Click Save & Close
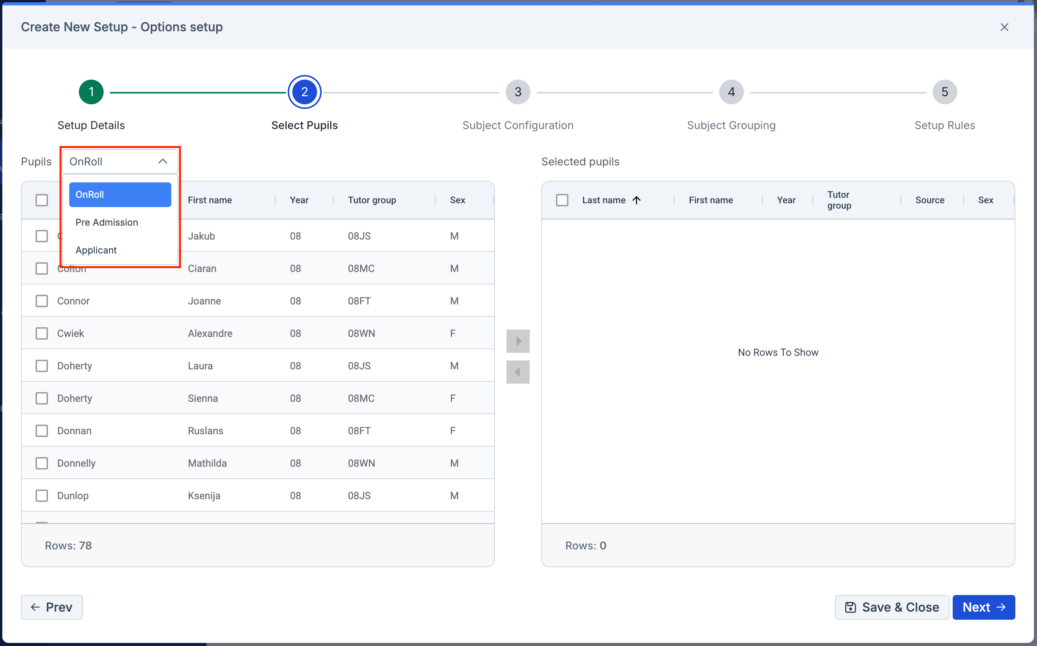Screen dimensions: 1037x646 pos(892,607)
